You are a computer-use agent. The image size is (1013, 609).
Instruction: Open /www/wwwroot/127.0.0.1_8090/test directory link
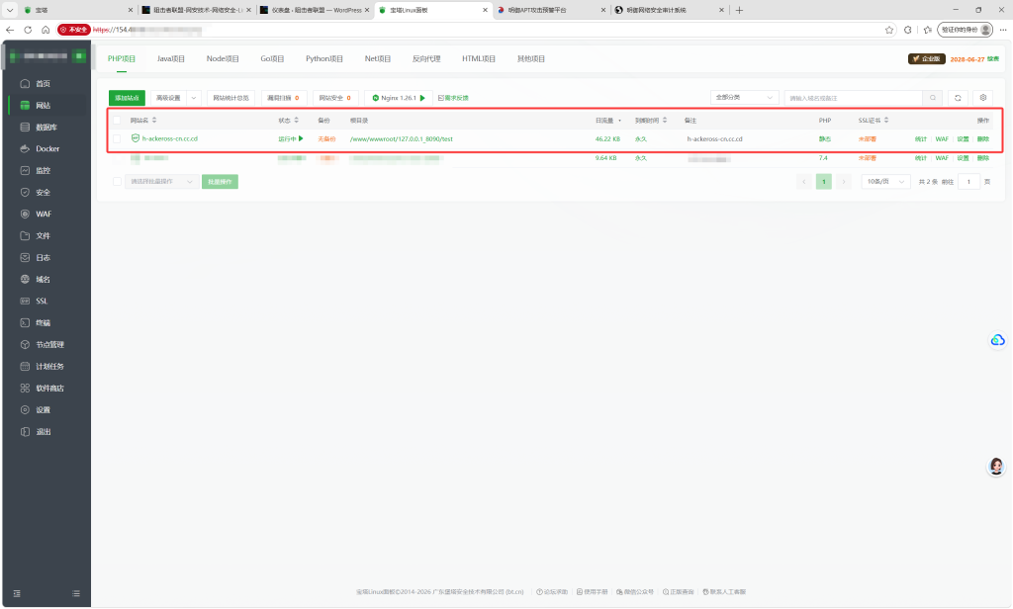point(402,138)
